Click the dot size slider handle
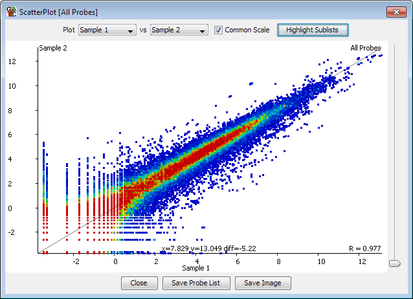The height and width of the screenshot is (299, 413). pyautogui.click(x=394, y=263)
